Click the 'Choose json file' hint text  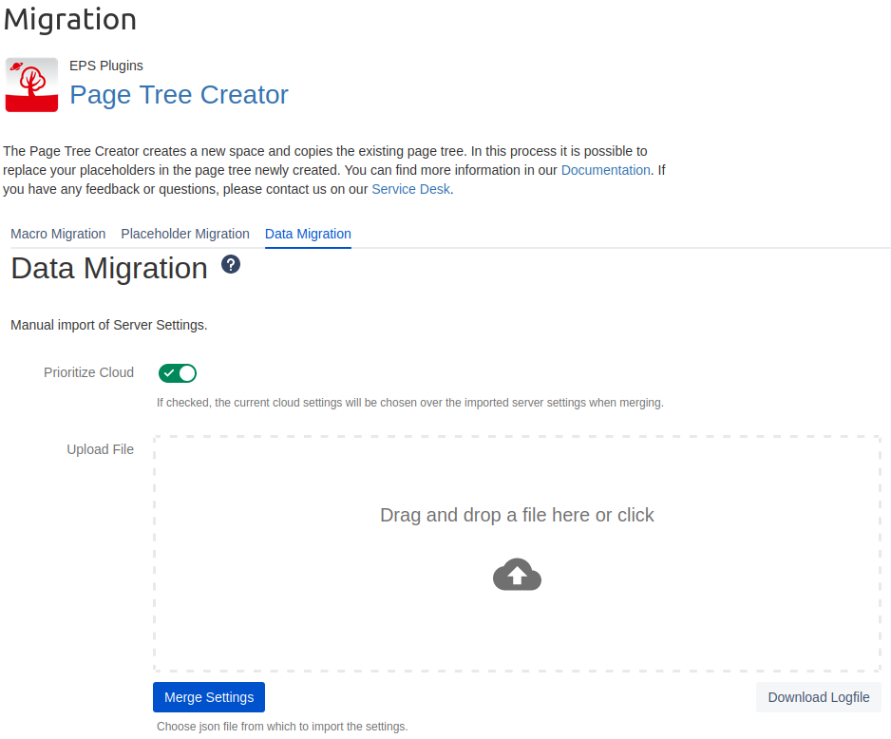click(x=282, y=727)
